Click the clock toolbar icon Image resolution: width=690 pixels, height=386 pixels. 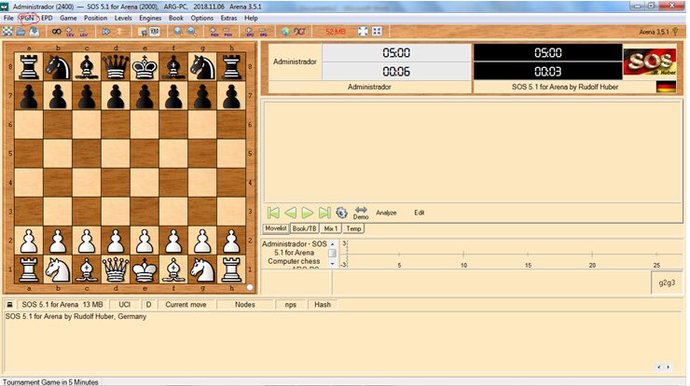pyautogui.click(x=155, y=32)
